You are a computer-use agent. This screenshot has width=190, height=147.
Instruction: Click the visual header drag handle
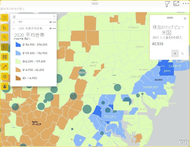(95, 3)
